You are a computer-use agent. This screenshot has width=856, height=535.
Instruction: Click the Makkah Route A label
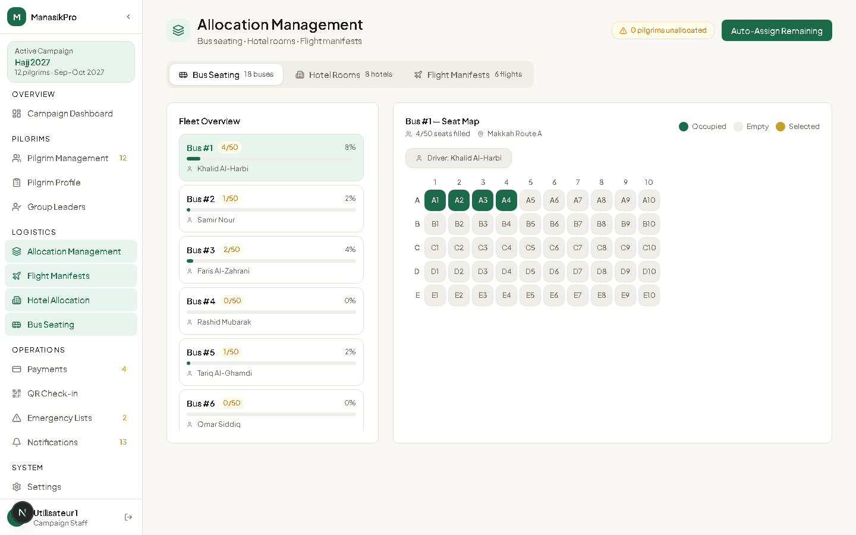coord(515,134)
